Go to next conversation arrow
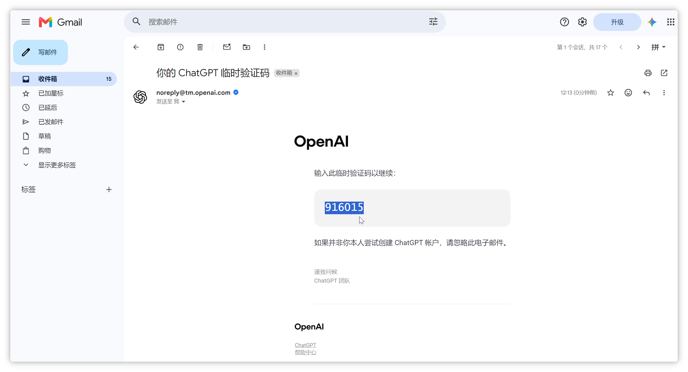This screenshot has width=688, height=372. [x=638, y=47]
